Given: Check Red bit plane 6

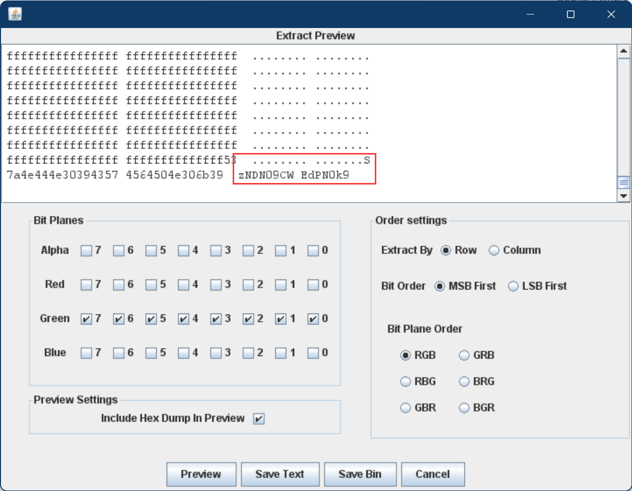Looking at the screenshot, I should tap(119, 284).
